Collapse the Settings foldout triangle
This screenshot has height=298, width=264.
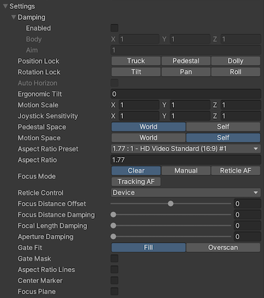5,6
